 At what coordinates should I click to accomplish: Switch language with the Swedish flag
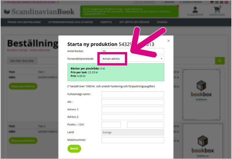[217, 2]
